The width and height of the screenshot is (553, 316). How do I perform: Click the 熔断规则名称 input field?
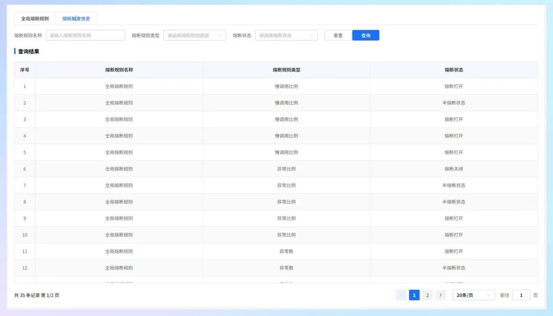pos(86,35)
